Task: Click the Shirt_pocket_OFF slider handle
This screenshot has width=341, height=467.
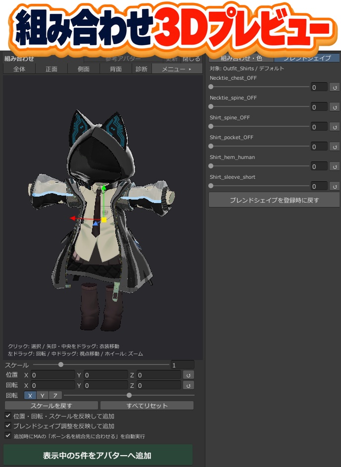Action: 211,146
